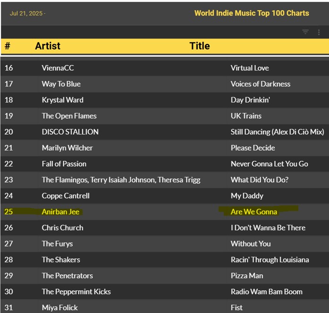Click the What Did You Do? title
This screenshot has height=313, width=329.
click(259, 180)
